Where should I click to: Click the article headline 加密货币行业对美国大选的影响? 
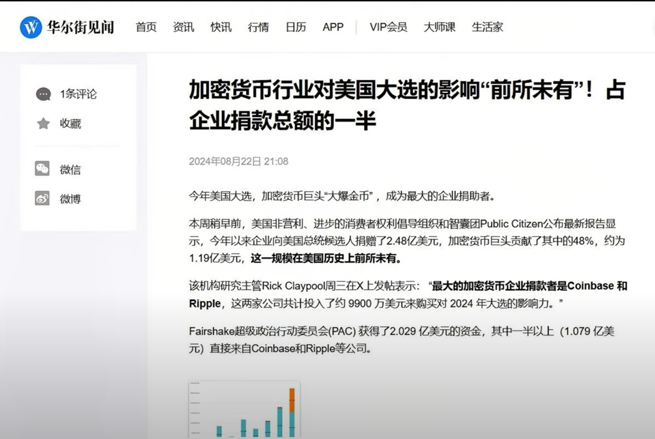pyautogui.click(x=407, y=105)
